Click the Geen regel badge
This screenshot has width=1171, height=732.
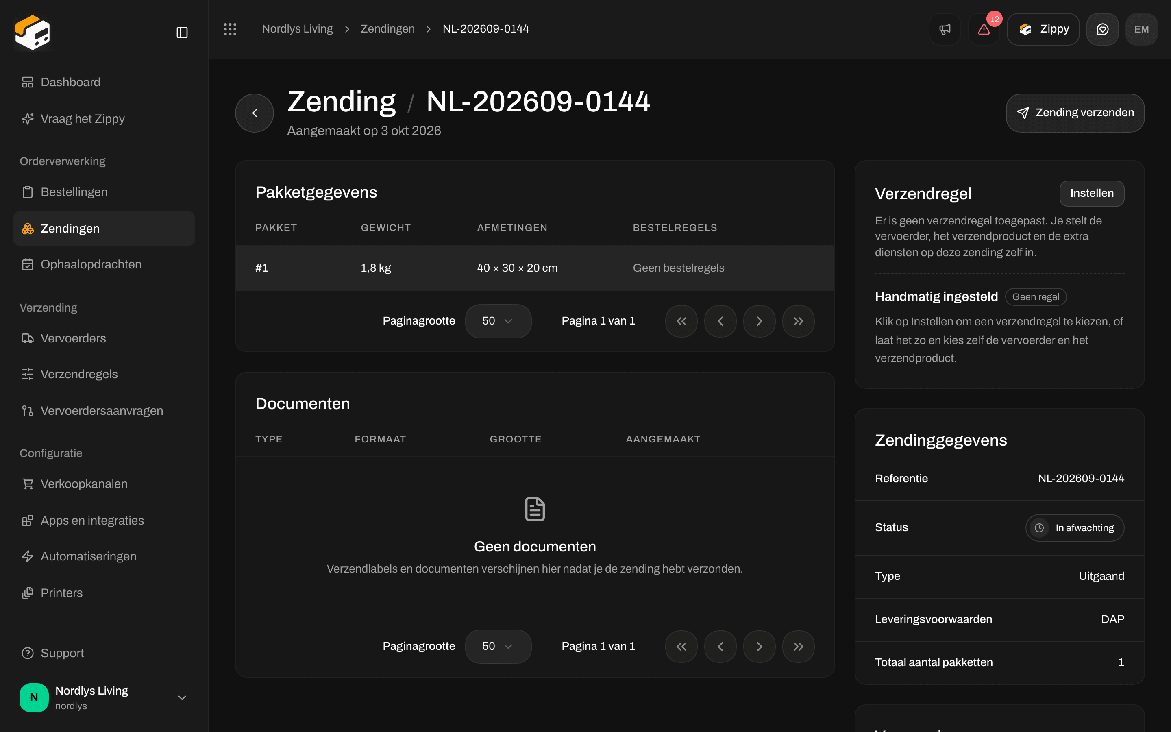pos(1036,297)
